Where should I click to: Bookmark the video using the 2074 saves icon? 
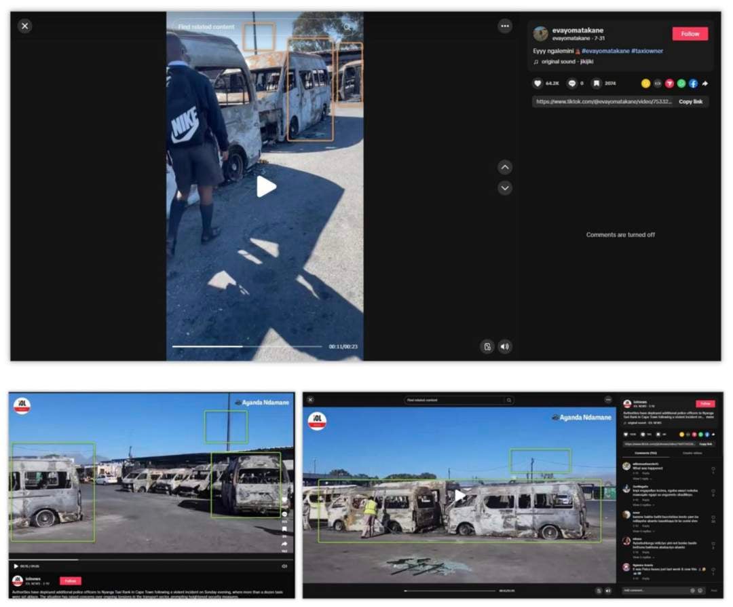(x=596, y=84)
